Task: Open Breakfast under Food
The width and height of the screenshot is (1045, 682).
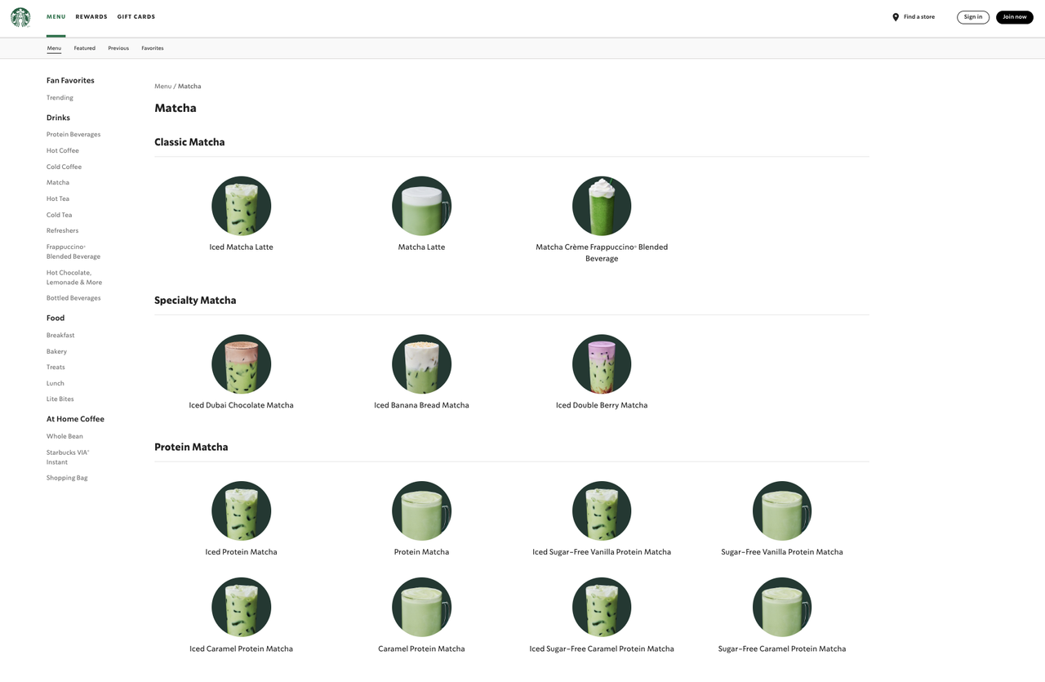Action: (x=60, y=336)
